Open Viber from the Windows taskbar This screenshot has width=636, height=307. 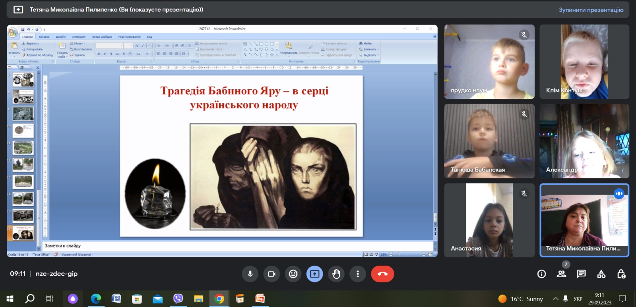tap(178, 298)
